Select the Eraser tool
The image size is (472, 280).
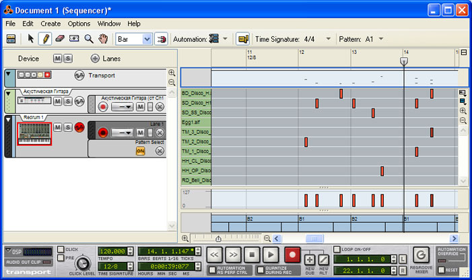[x=60, y=39]
